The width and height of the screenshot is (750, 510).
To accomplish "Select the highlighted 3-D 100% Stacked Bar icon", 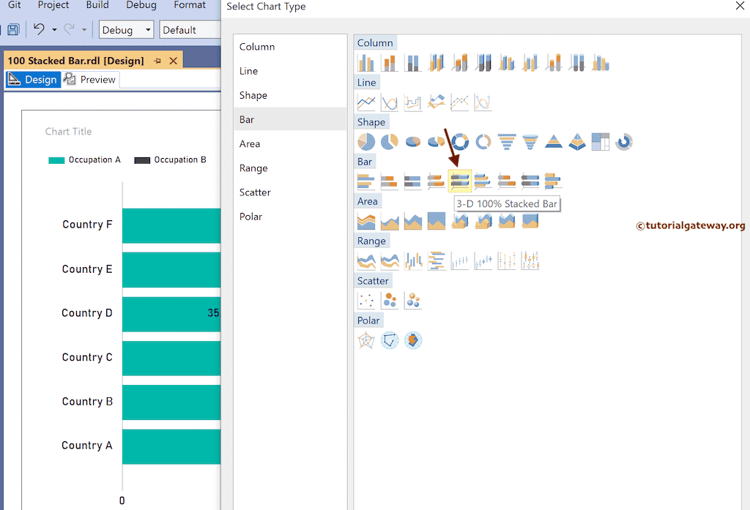I will (460, 181).
